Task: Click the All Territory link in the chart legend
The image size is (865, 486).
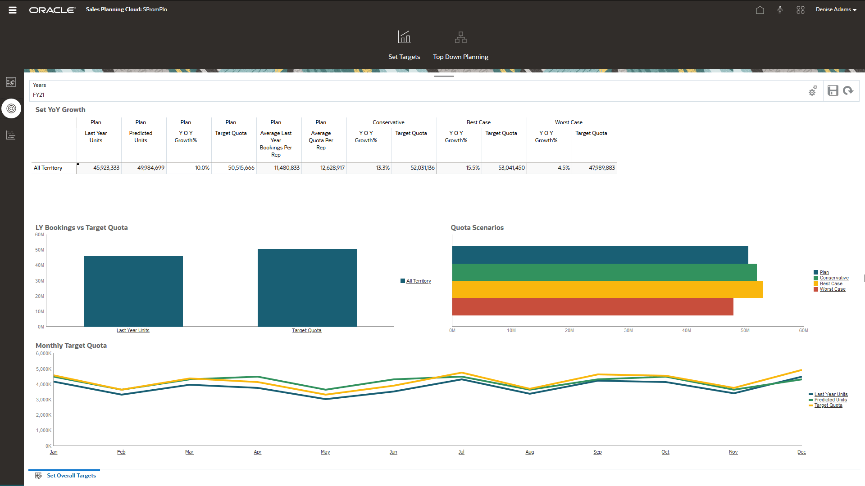Action: point(419,280)
